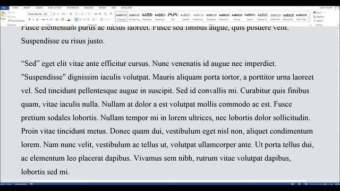This screenshot has width=340, height=191.
Task: Open the FILE tab
Action: pos(4,8)
